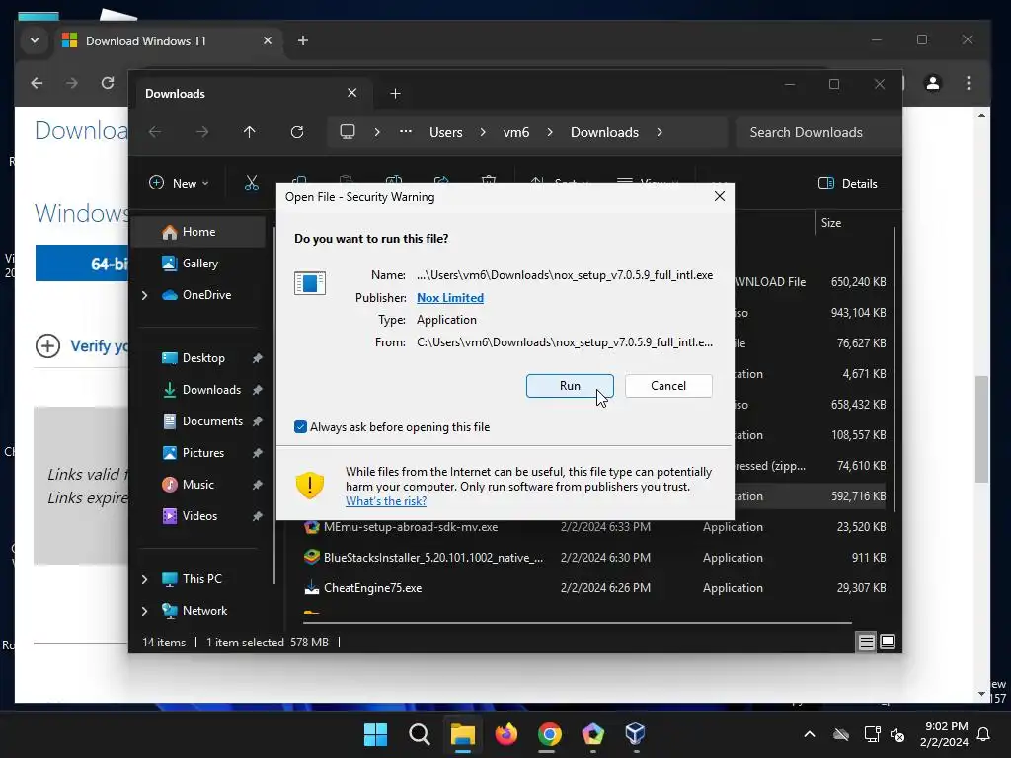Viewport: 1011px width, 758px height.
Task: Open Desktop quick access folder
Action: [x=203, y=357]
